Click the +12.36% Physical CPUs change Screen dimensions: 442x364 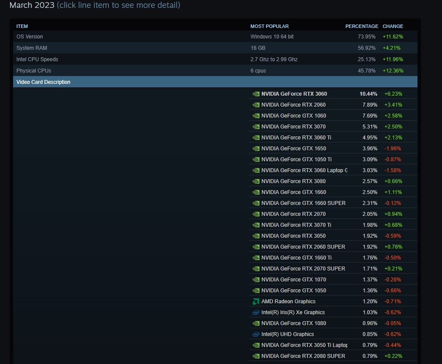(x=393, y=71)
